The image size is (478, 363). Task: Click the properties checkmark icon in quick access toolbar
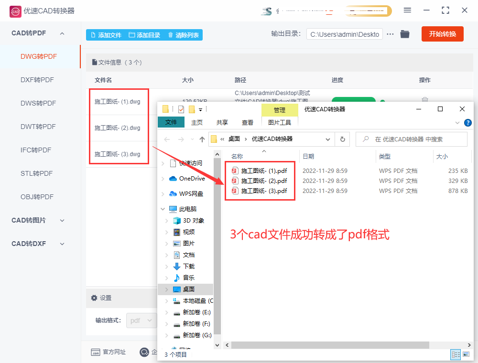pyautogui.click(x=181, y=109)
